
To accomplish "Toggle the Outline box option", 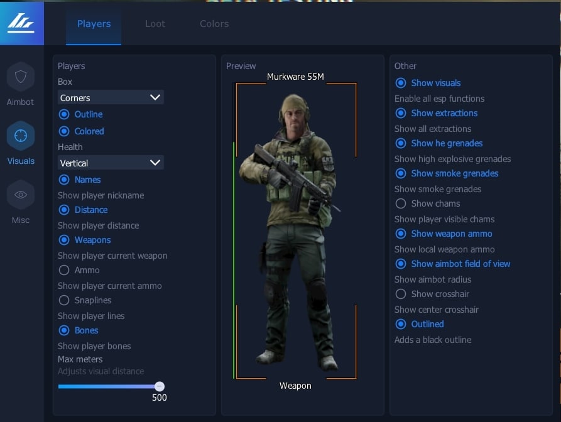I will [64, 115].
